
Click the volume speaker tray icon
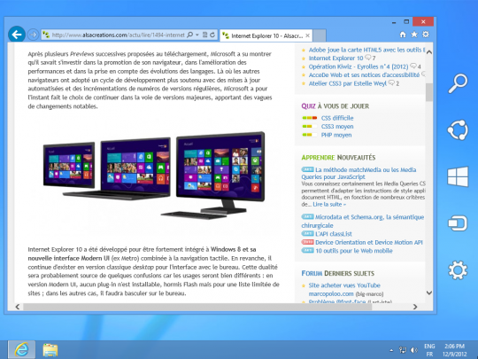(414, 350)
